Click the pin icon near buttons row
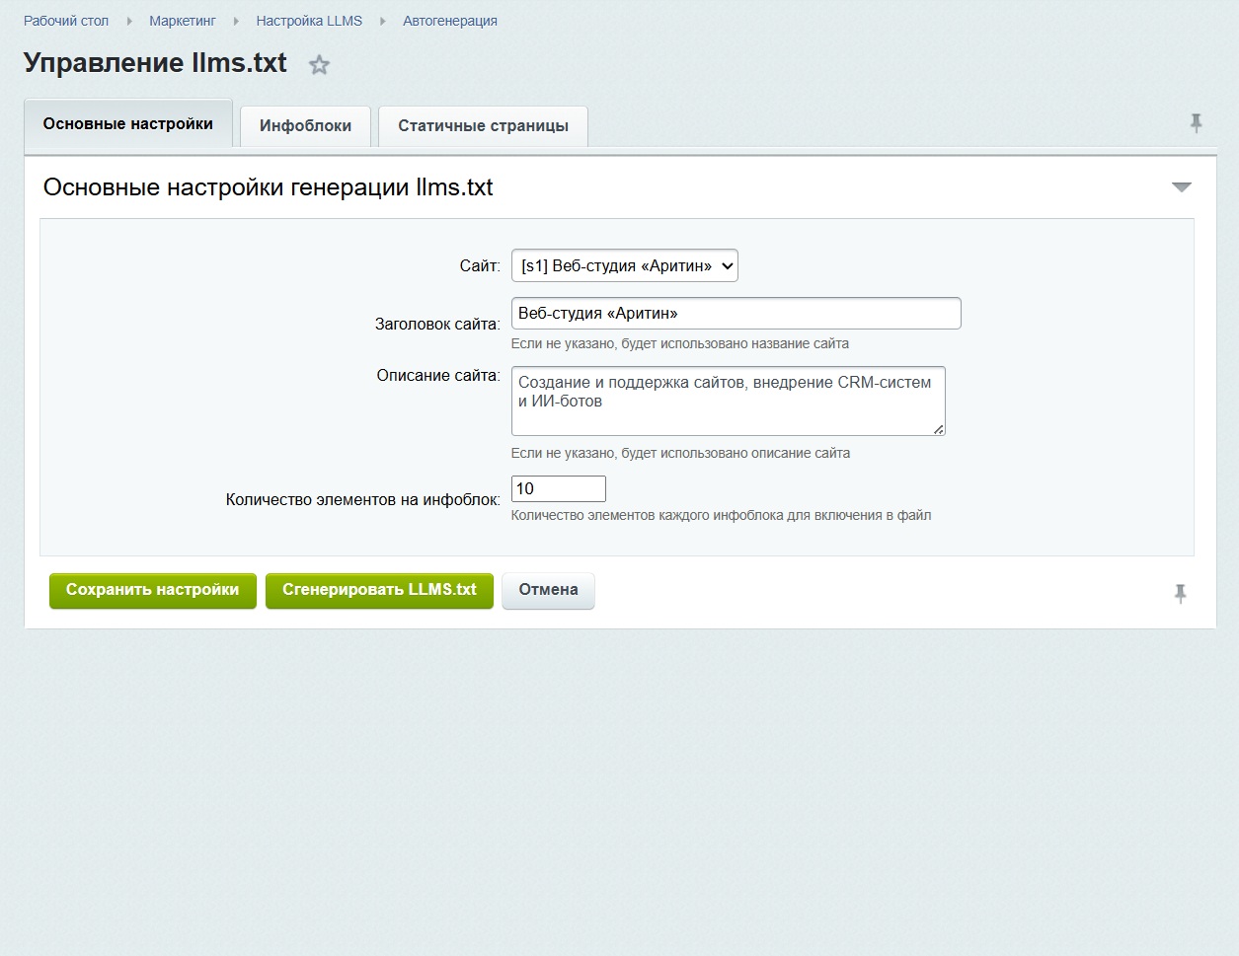 pyautogui.click(x=1180, y=594)
